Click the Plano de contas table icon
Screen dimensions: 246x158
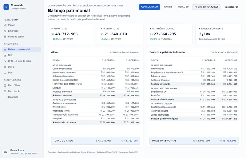click(x=5, y=37)
